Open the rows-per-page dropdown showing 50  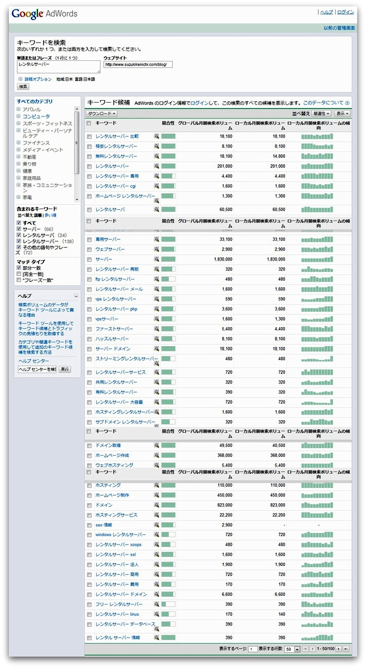[292, 649]
